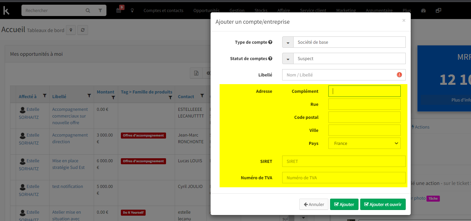Open the Gestion menu
471x221 pixels.
point(237,10)
